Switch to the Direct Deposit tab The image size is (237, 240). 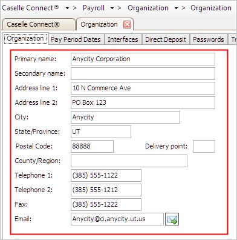(x=166, y=39)
